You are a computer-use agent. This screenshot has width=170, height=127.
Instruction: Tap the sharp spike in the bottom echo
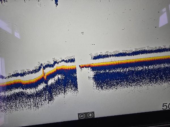(44, 73)
